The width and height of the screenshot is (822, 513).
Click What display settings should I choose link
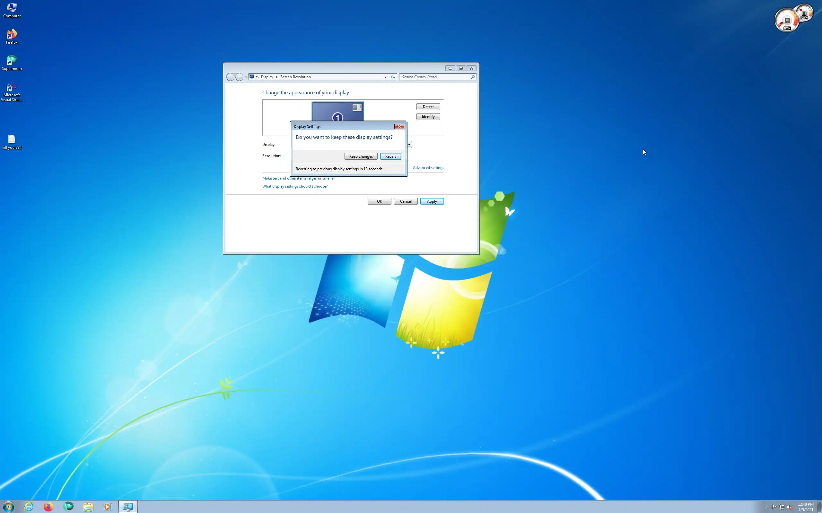(x=294, y=186)
